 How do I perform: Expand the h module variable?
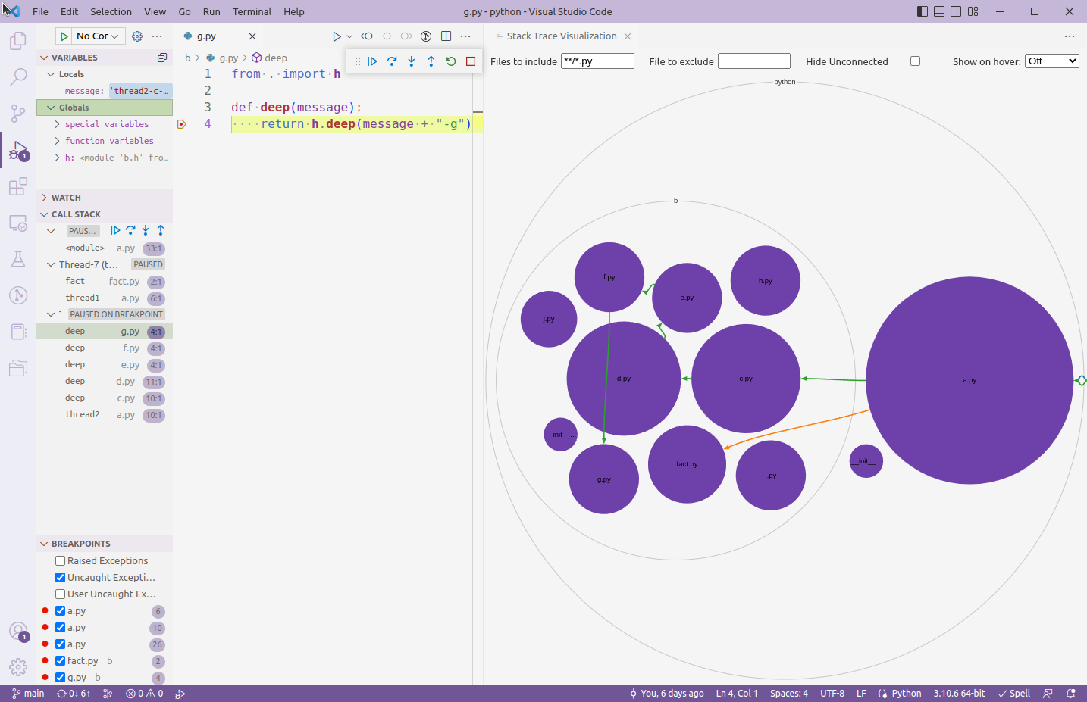pos(57,158)
